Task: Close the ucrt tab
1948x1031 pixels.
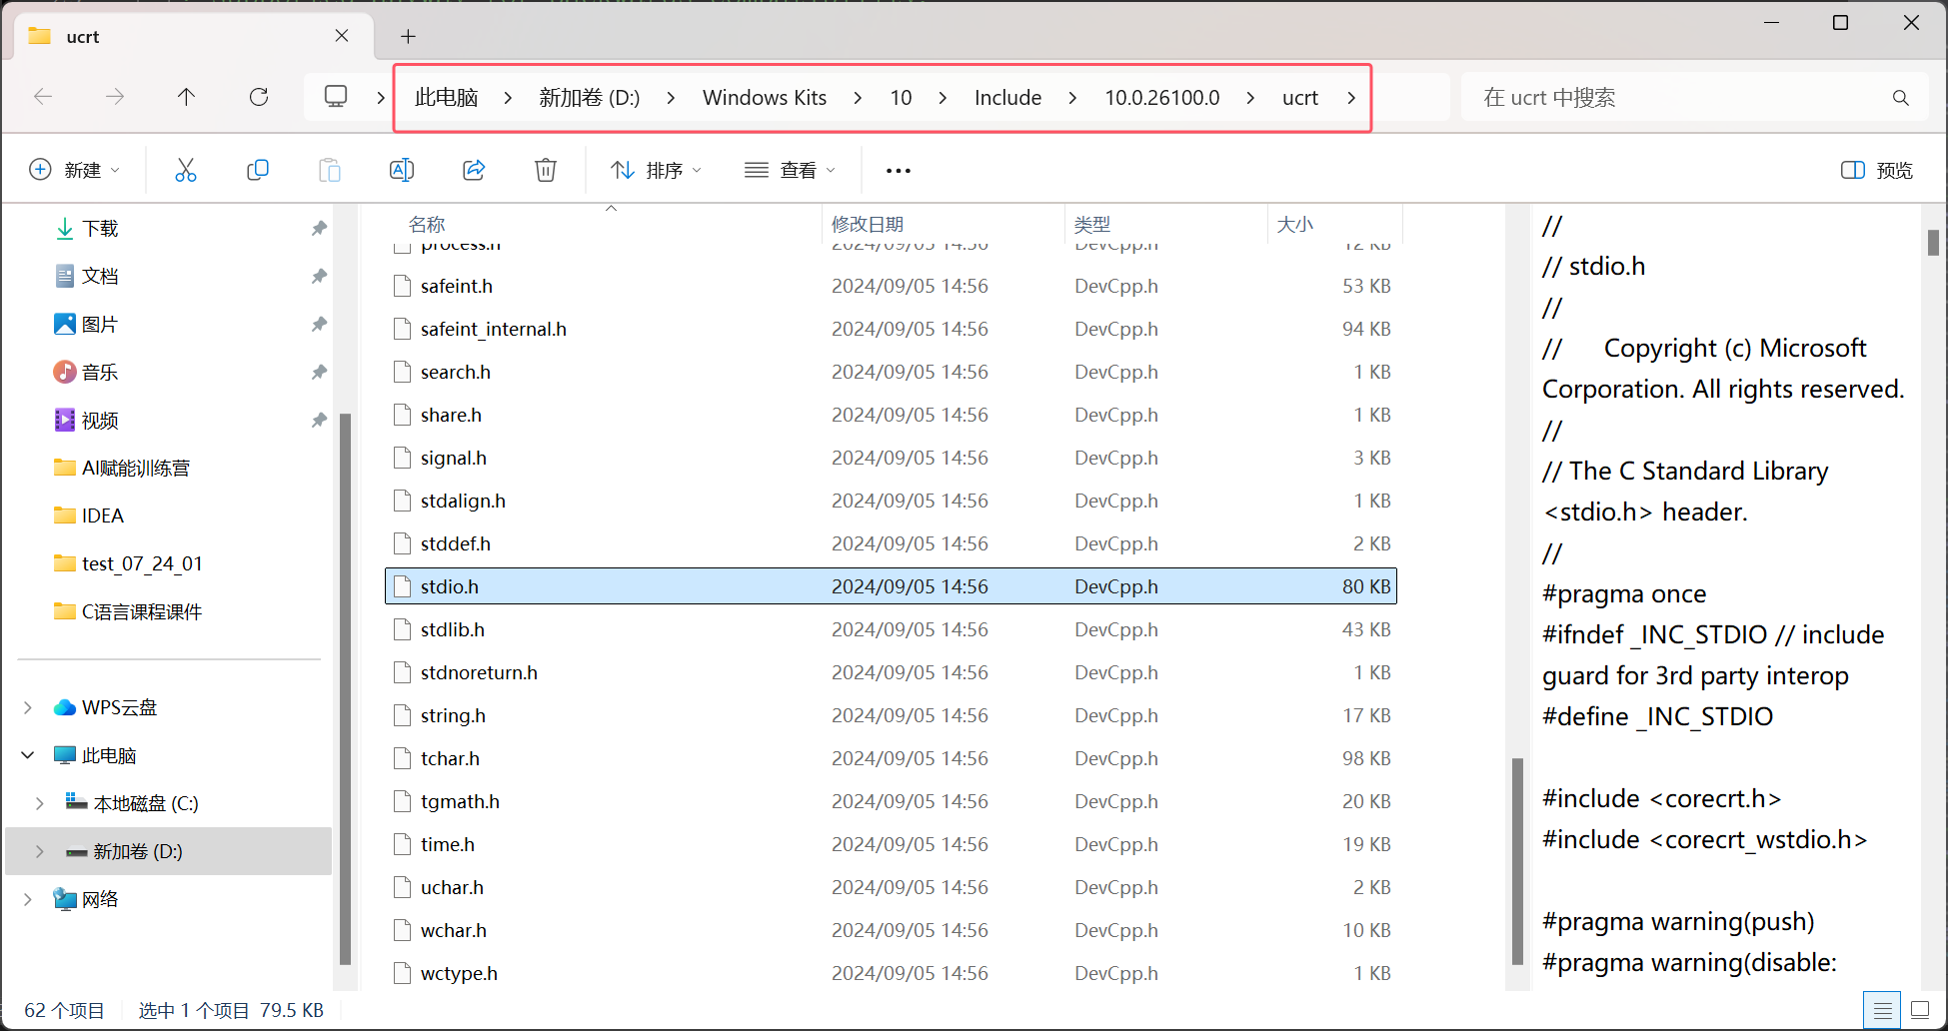Action: click(x=342, y=36)
